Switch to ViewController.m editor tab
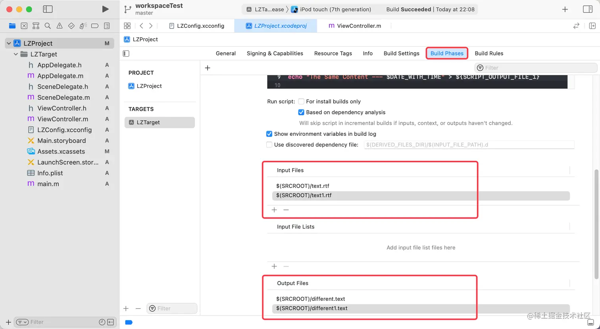This screenshot has height=329, width=600. [355, 26]
